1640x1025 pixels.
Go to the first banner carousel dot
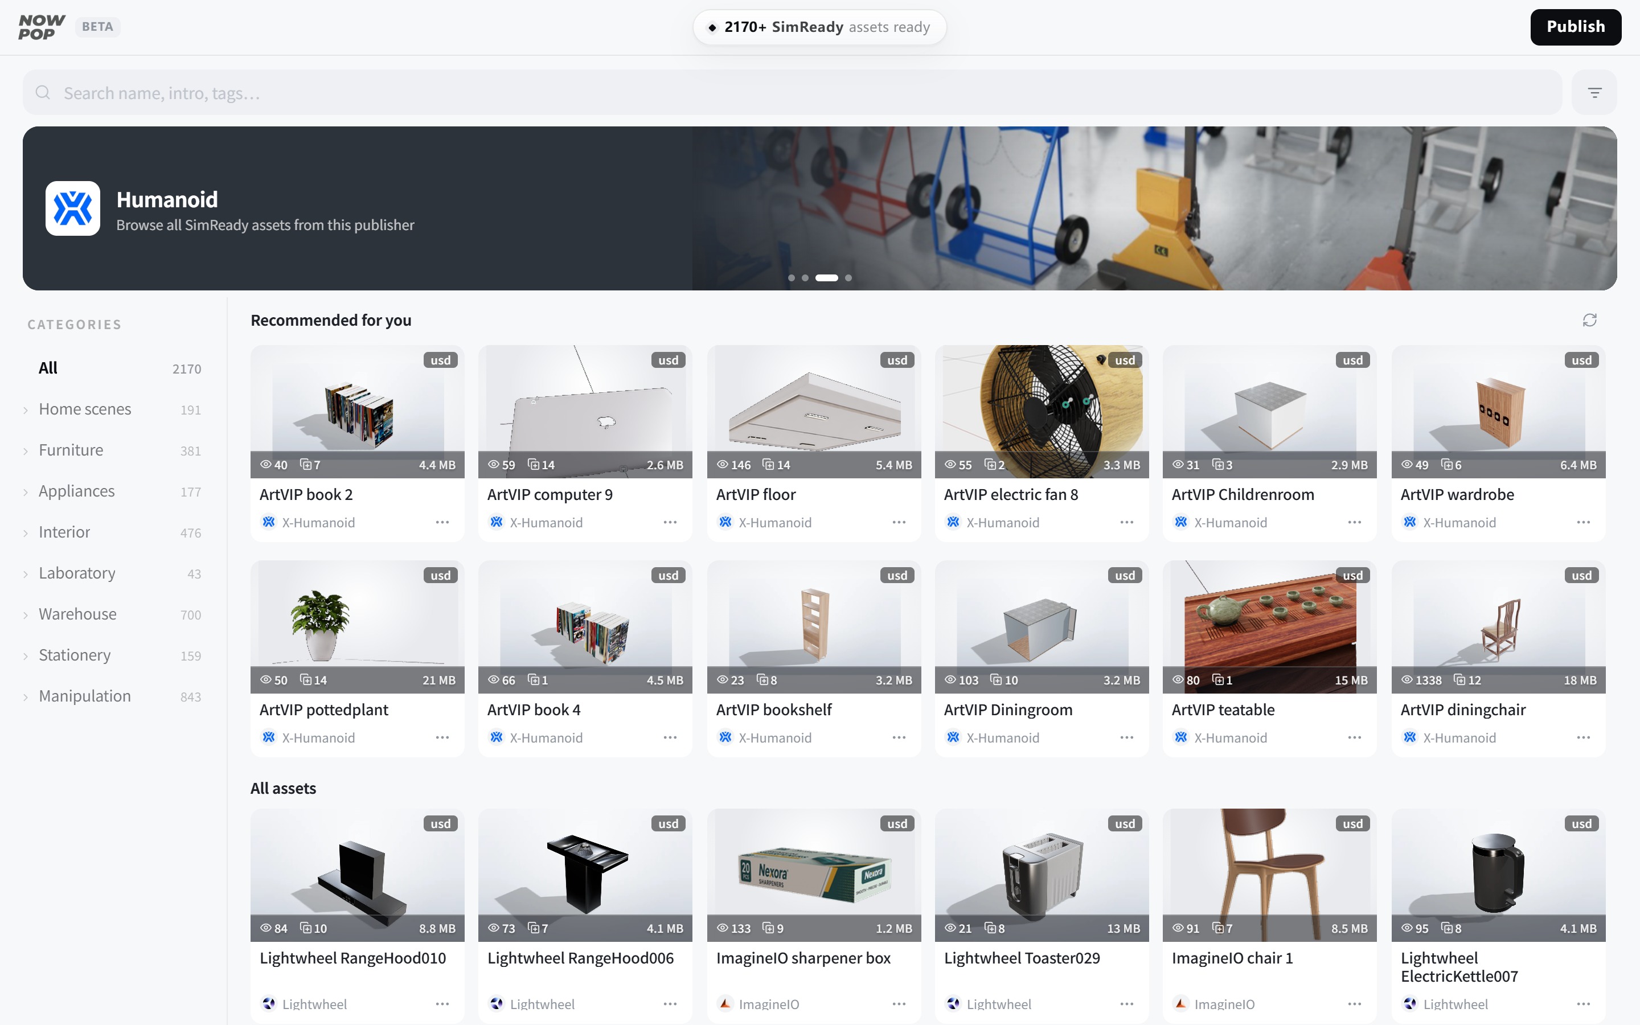(x=791, y=278)
